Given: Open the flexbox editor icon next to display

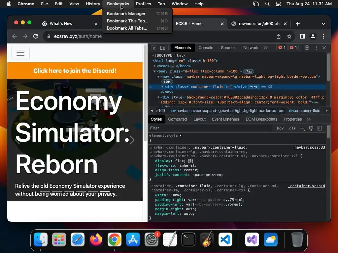Looking at the screenshot, I should (190, 161).
